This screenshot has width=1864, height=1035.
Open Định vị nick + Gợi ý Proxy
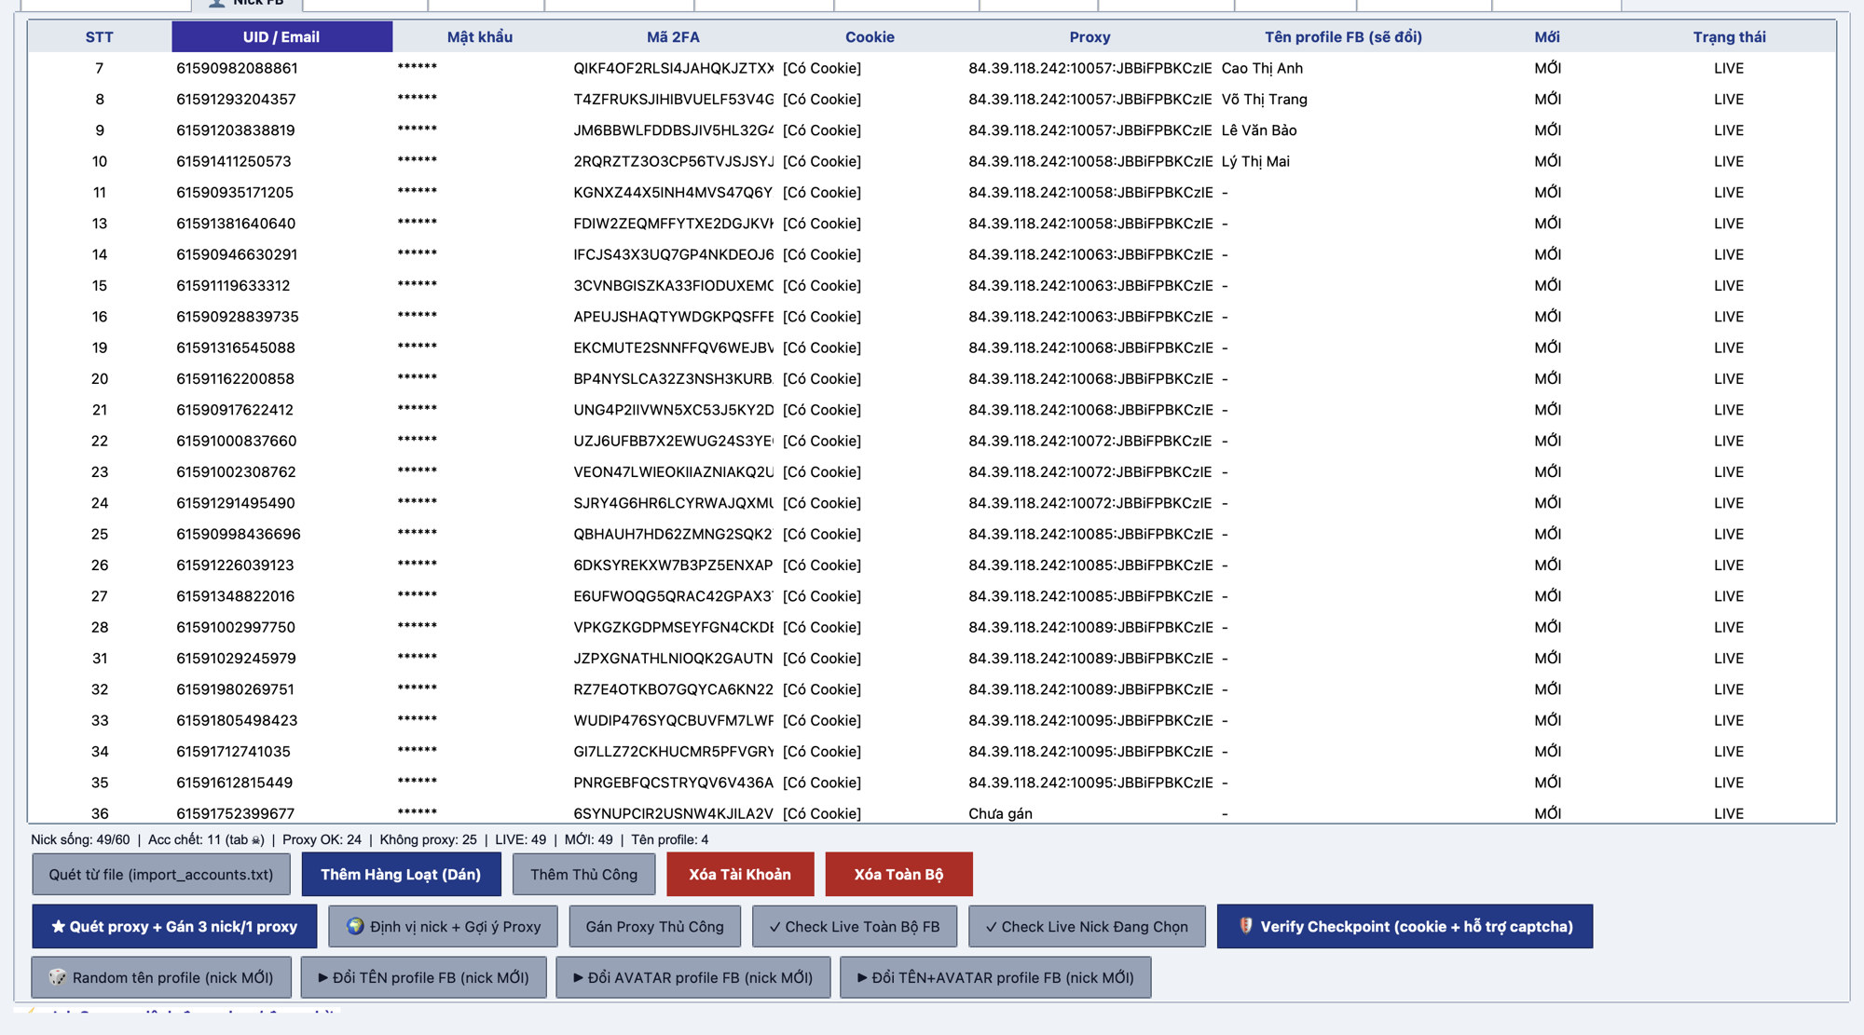(x=444, y=926)
